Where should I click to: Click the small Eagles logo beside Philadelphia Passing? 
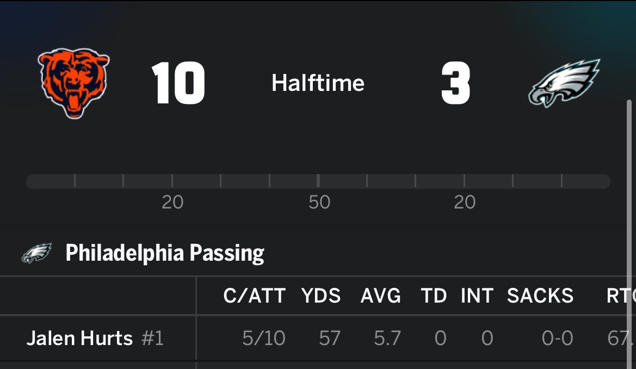pyautogui.click(x=36, y=253)
